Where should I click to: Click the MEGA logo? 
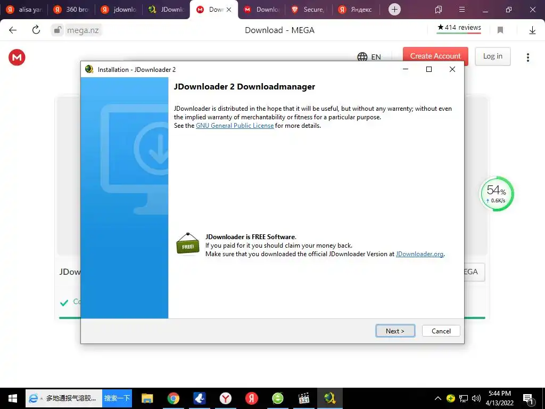[x=17, y=57]
